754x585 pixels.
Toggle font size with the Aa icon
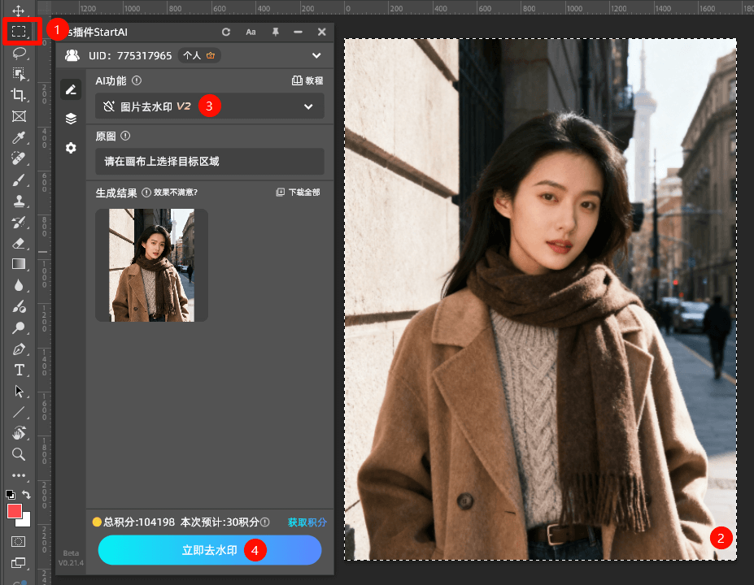(x=250, y=32)
